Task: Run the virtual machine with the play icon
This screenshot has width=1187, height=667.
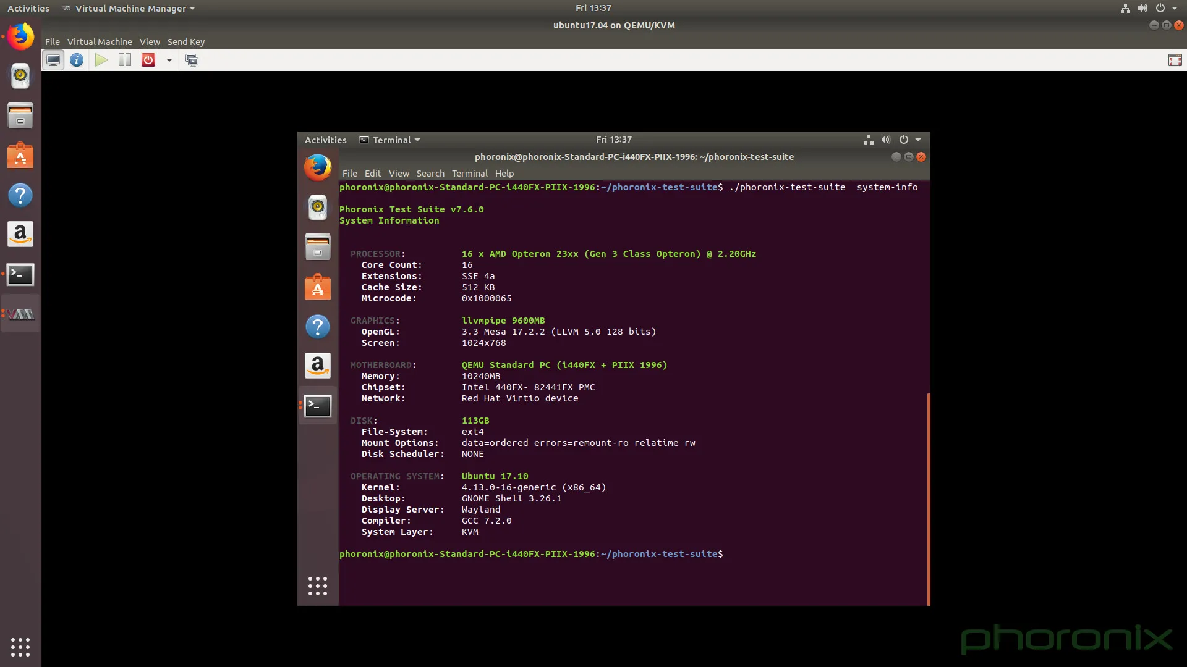Action: click(101, 59)
